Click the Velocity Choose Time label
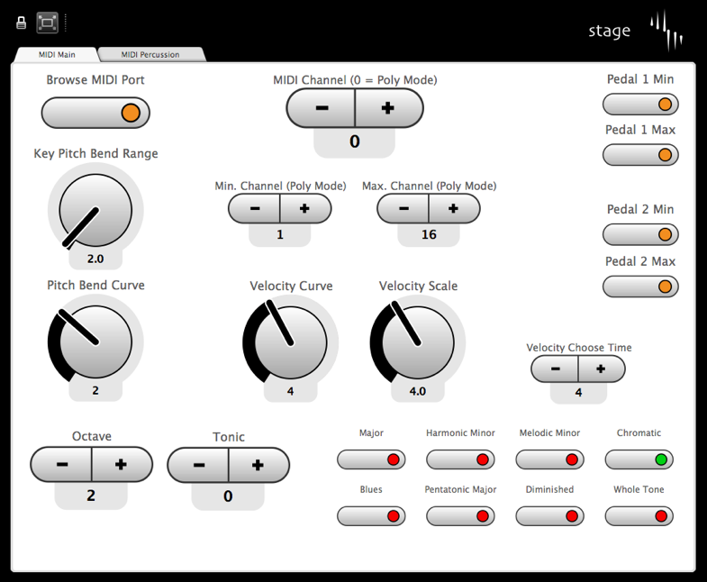This screenshot has width=707, height=582. click(579, 348)
